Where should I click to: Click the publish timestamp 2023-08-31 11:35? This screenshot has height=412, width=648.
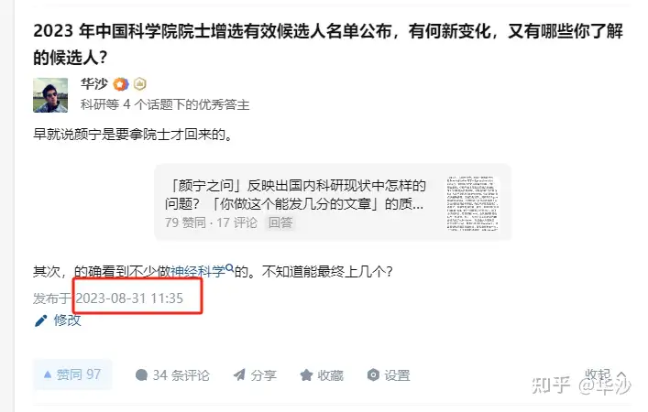click(129, 298)
